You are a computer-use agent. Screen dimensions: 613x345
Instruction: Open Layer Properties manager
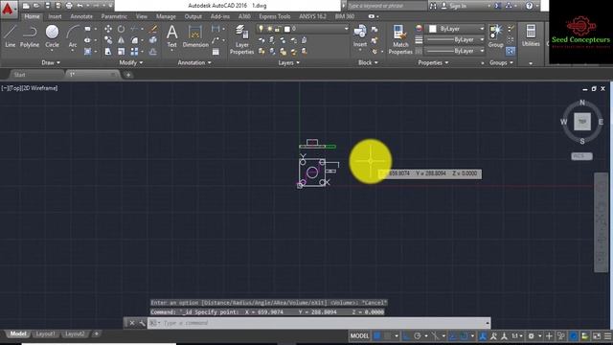coord(241,39)
